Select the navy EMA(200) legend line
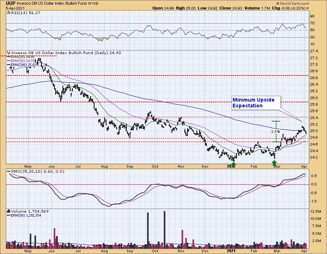 point(9,65)
